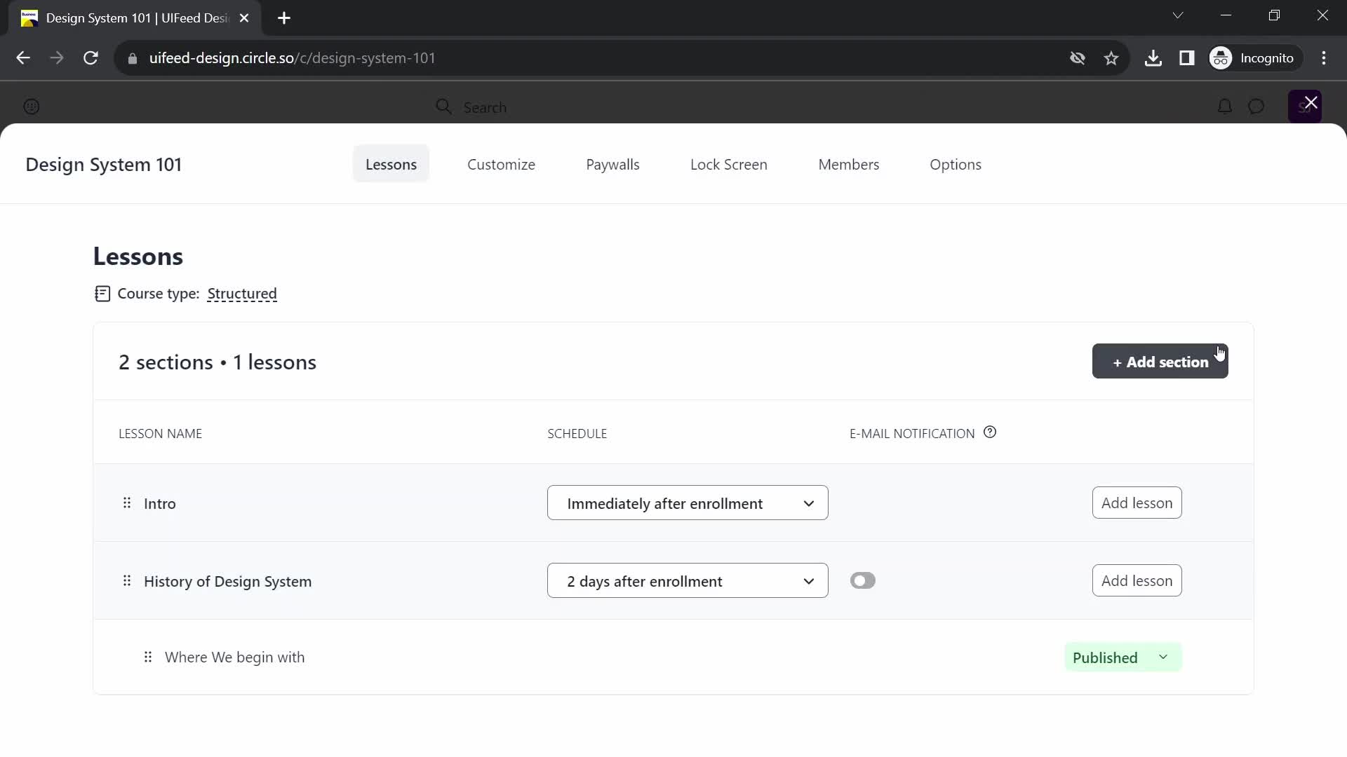Screen dimensions: 1347x757
Task: Click the search icon in the top navigation bar
Action: (443, 107)
